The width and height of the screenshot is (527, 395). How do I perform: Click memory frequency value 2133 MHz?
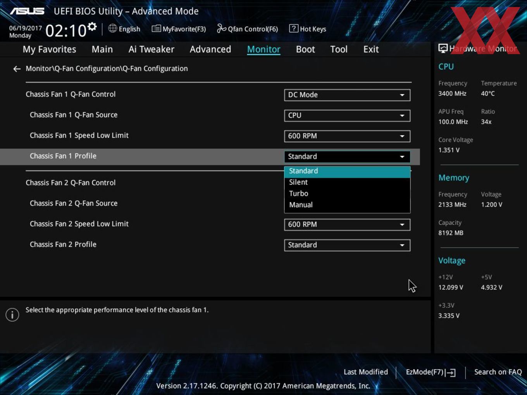(452, 204)
